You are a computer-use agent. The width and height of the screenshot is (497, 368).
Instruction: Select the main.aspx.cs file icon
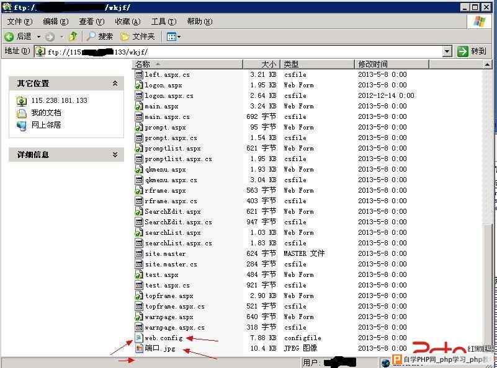click(x=139, y=116)
